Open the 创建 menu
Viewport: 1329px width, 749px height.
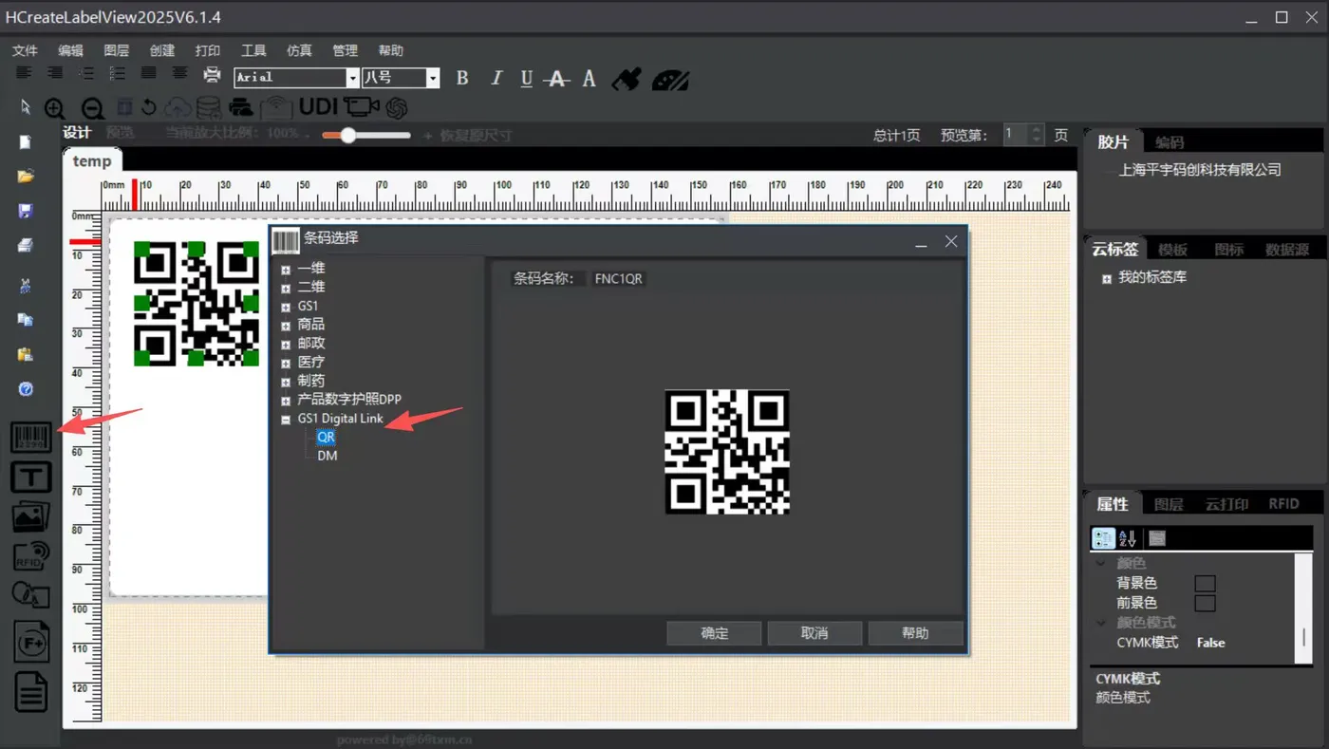pos(162,50)
